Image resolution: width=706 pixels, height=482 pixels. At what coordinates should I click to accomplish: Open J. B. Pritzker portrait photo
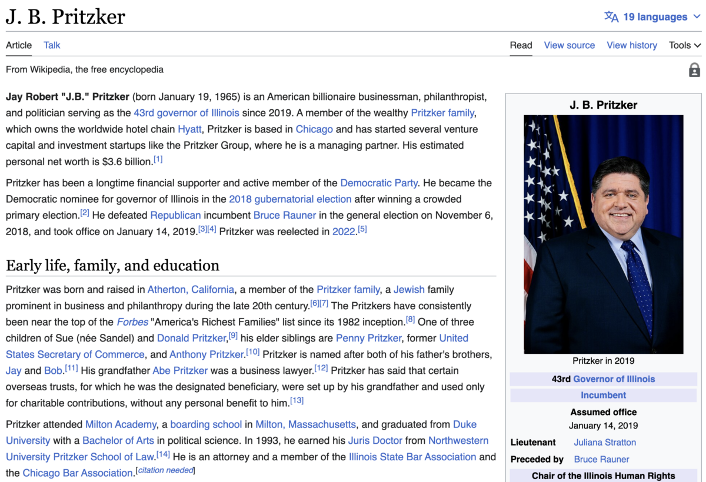click(604, 234)
